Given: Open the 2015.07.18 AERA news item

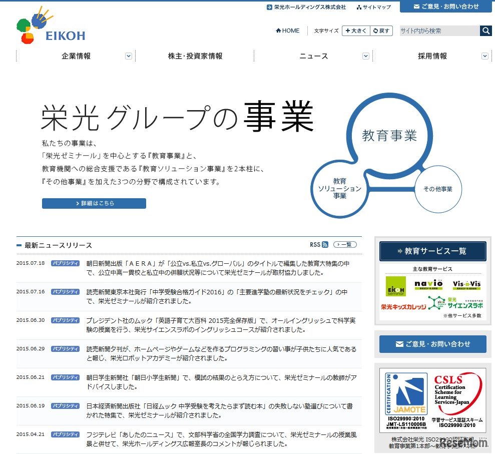Looking at the screenshot, I should click(x=218, y=268).
